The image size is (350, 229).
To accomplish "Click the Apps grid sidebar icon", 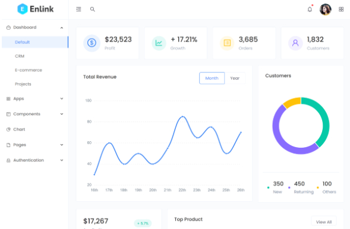I will pos(8,99).
